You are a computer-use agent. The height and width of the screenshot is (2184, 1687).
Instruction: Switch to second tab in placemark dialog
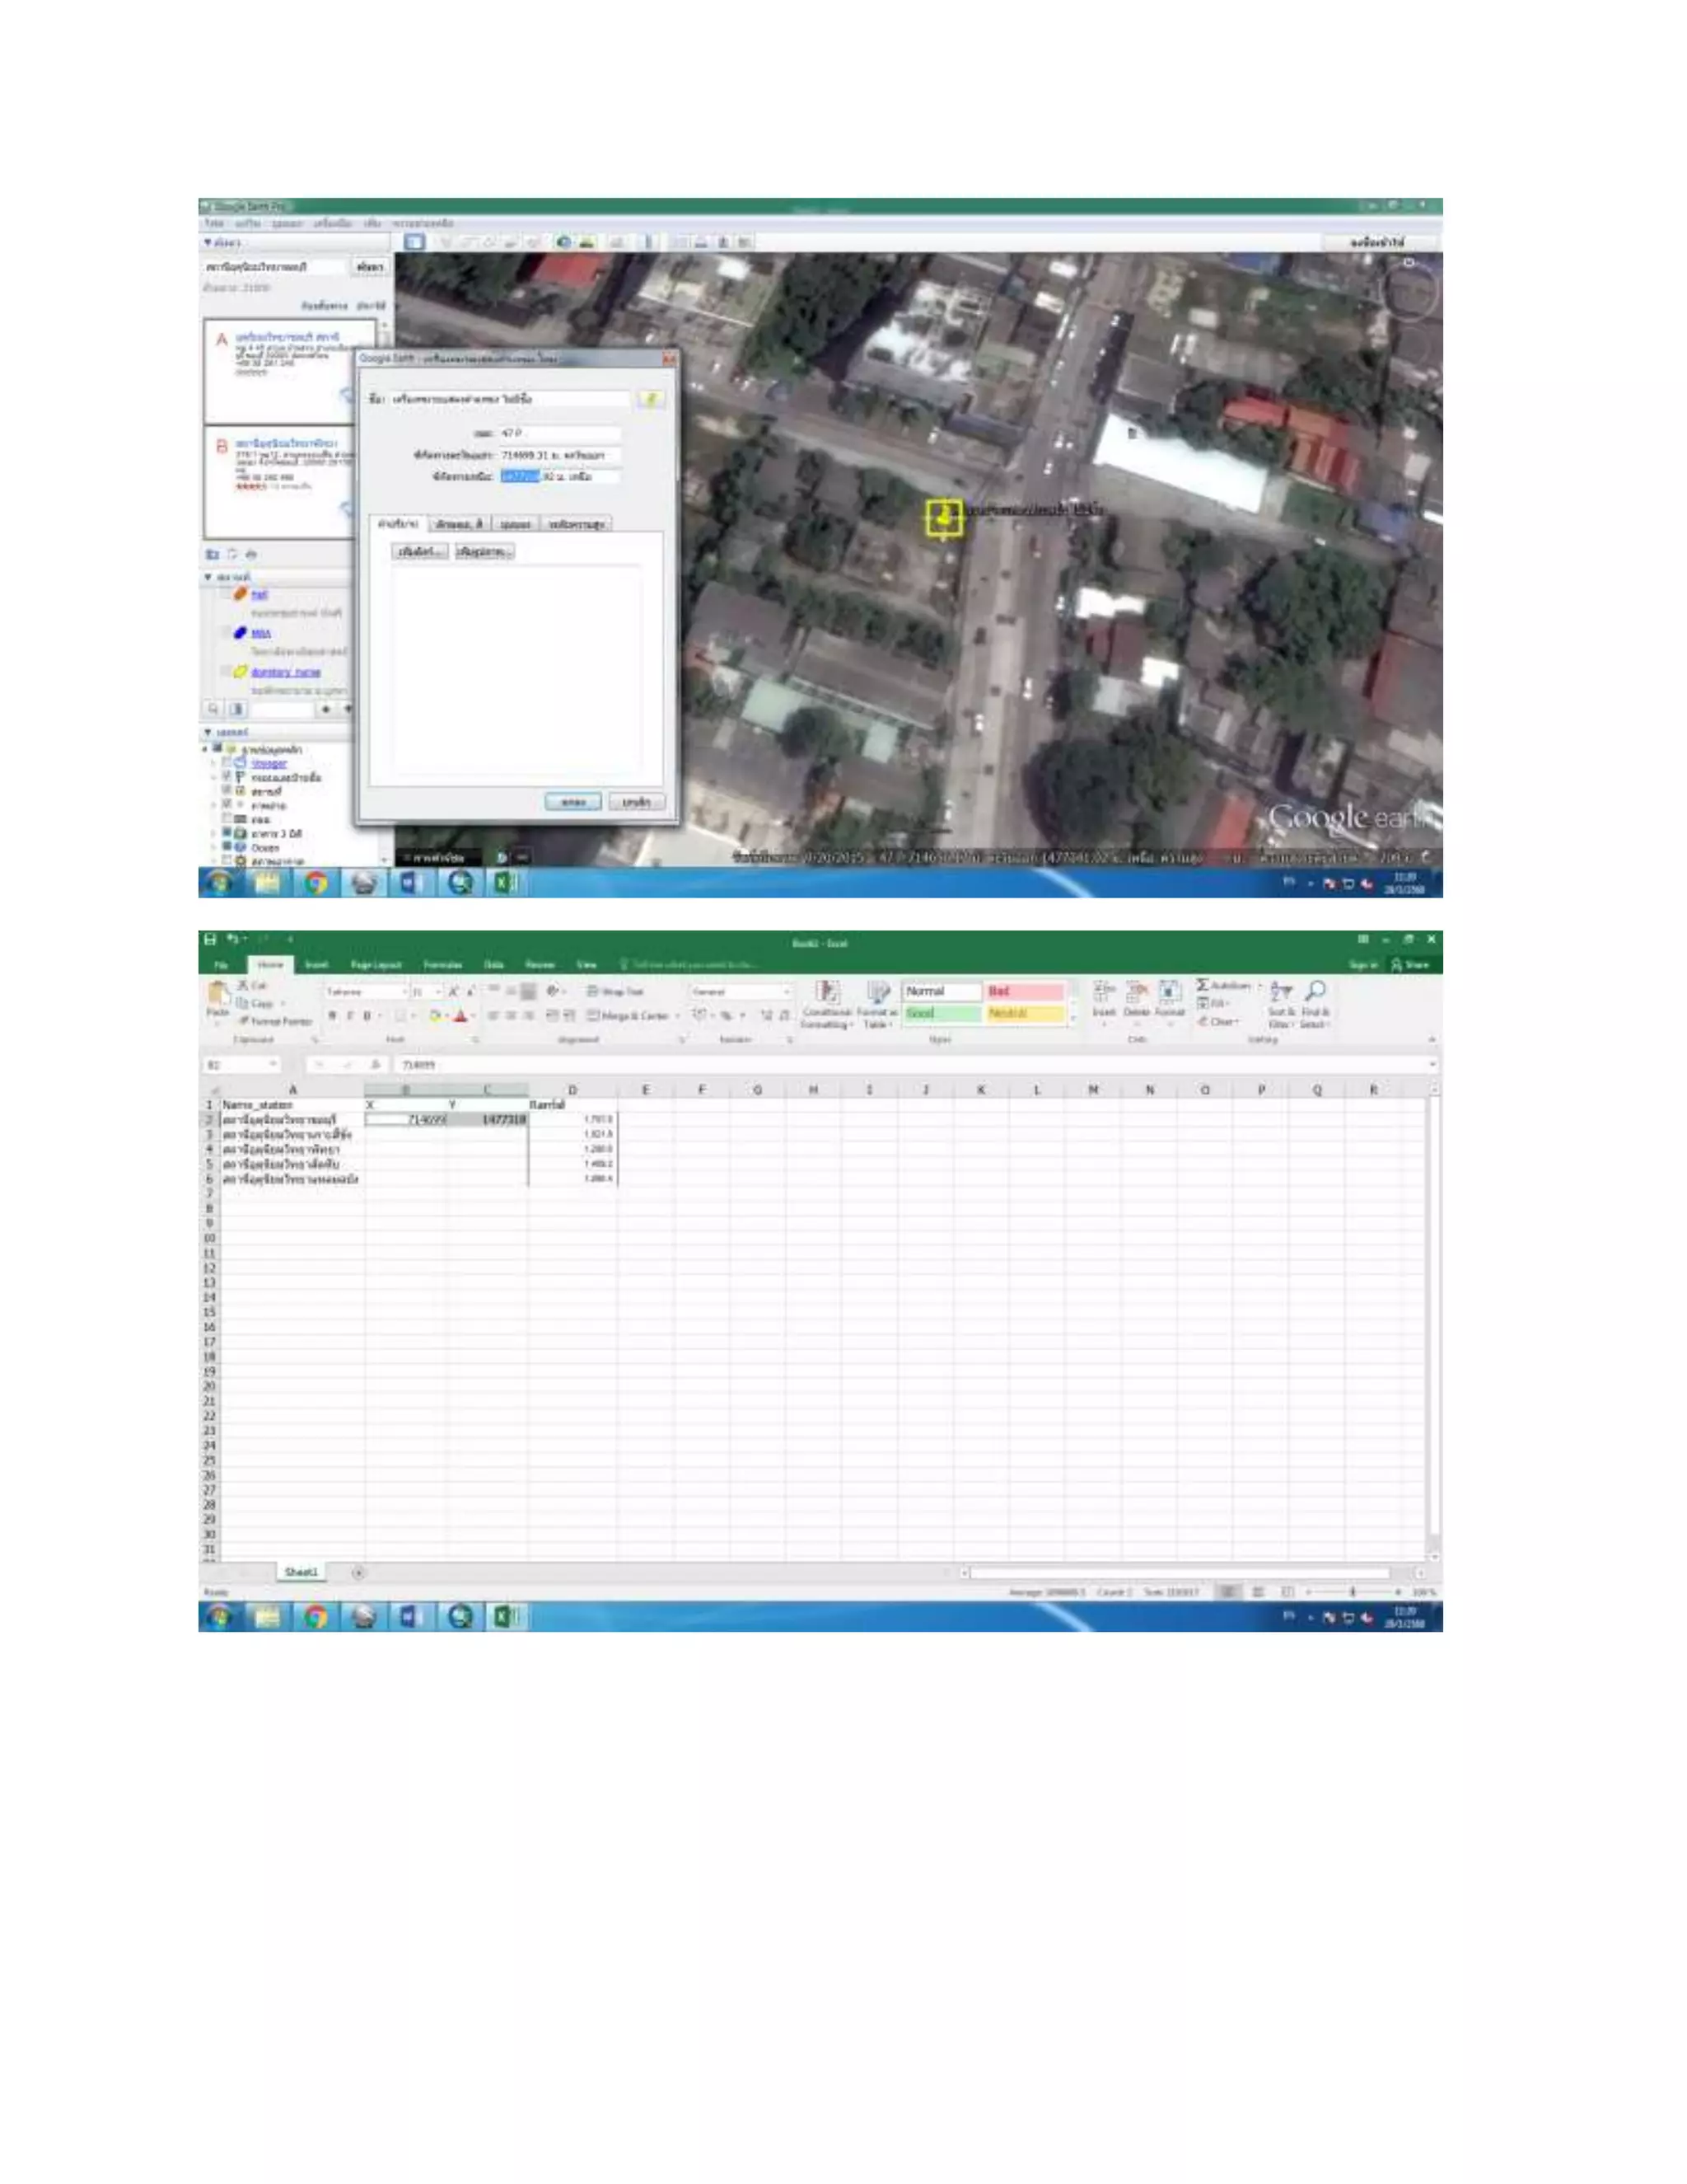(x=460, y=524)
